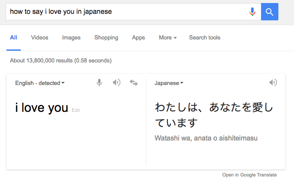Viewport: 294px width, 186px height.
Task: Listen to the English source text
Action: point(116,83)
